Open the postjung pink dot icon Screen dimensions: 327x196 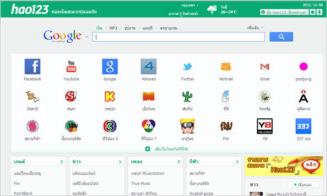pyautogui.click(x=304, y=67)
